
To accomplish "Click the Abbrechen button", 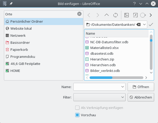I will pyautogui.click(x=141, y=97).
